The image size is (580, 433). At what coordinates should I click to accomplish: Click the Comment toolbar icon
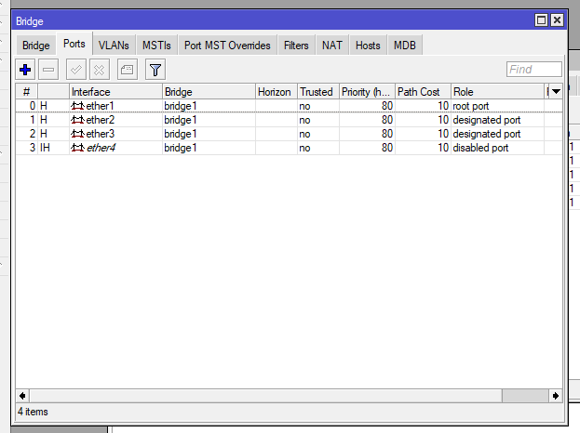(x=128, y=70)
